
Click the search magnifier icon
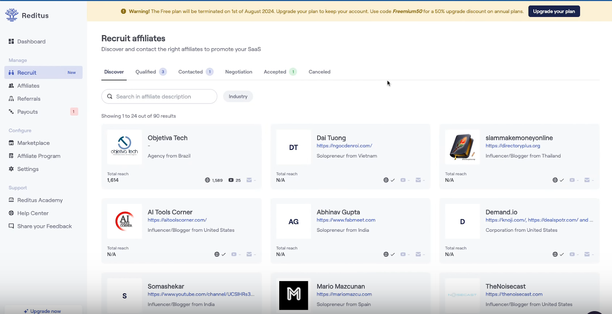[x=110, y=96]
